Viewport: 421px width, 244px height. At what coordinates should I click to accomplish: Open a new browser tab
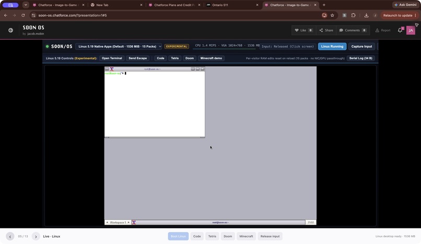pos(324,5)
